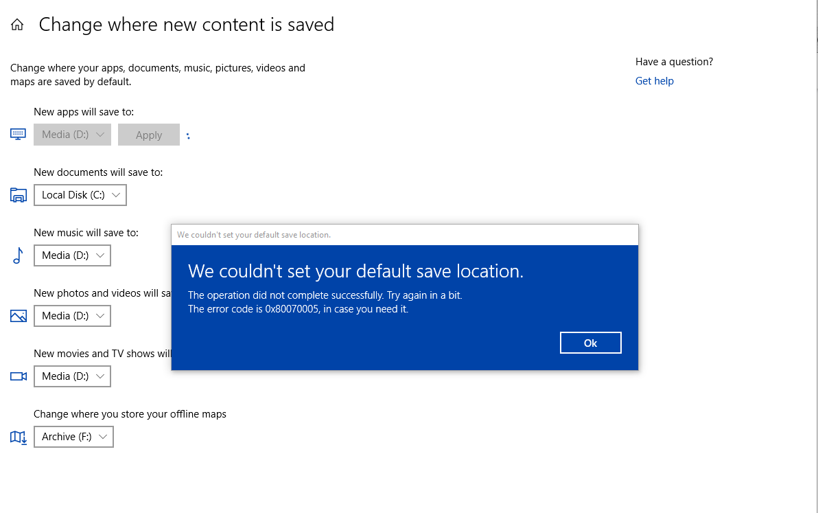Click the 'Change where new content is saved' heading
Viewport: 818px width, 513px height.
(186, 25)
